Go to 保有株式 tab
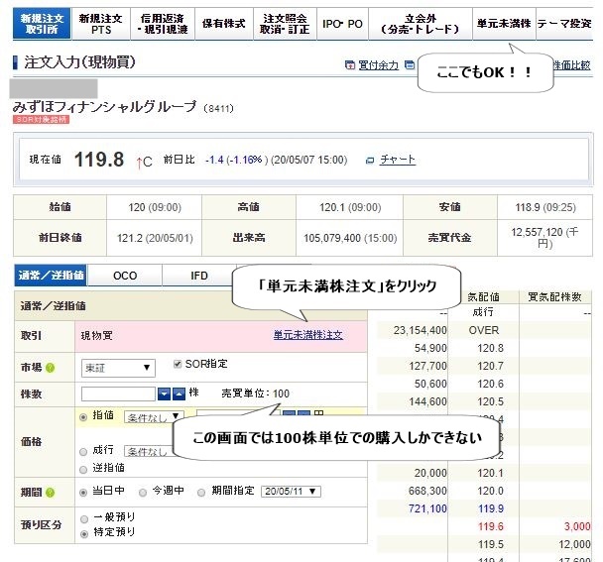603x562 pixels. [x=224, y=24]
